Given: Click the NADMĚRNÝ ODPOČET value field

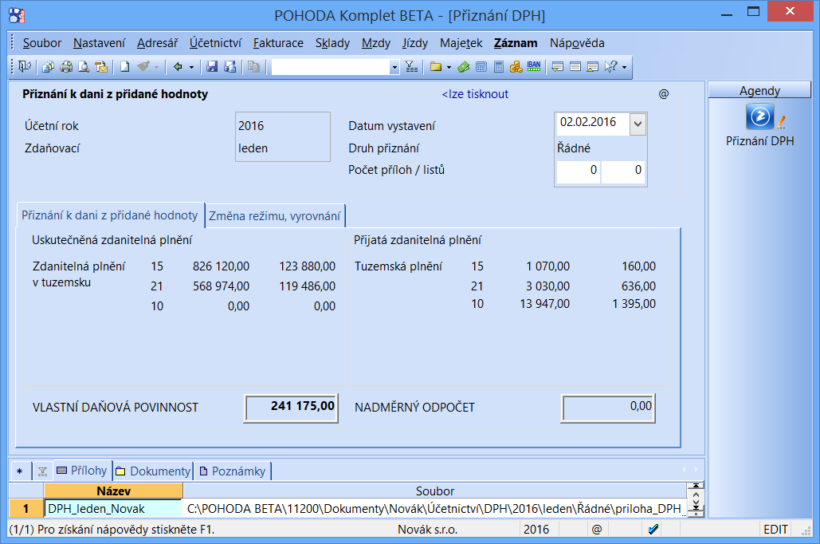Looking at the screenshot, I should (608, 408).
